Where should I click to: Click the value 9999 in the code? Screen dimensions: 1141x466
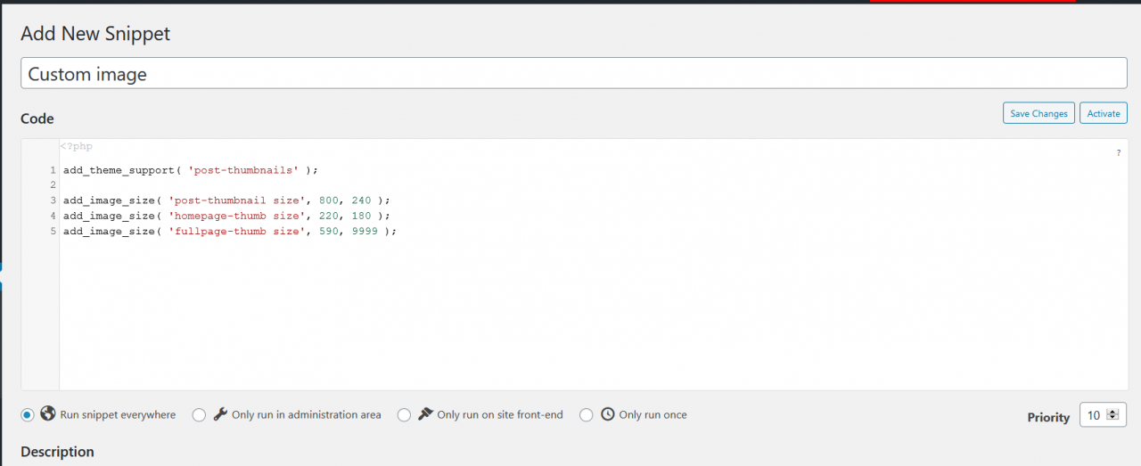coord(364,231)
